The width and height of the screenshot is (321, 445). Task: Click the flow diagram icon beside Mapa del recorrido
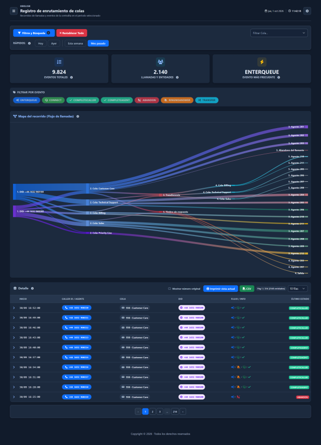tap(15, 117)
